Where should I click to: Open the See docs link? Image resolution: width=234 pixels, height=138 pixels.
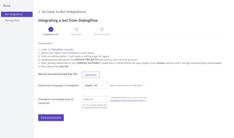(x=137, y=85)
